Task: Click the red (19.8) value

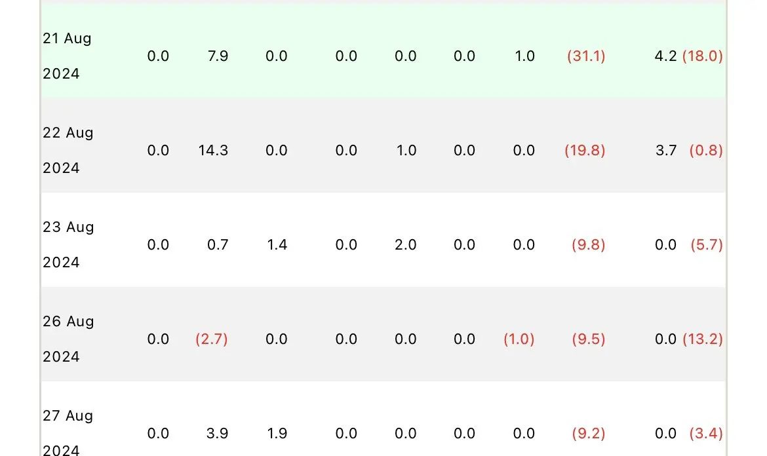Action: tap(585, 151)
